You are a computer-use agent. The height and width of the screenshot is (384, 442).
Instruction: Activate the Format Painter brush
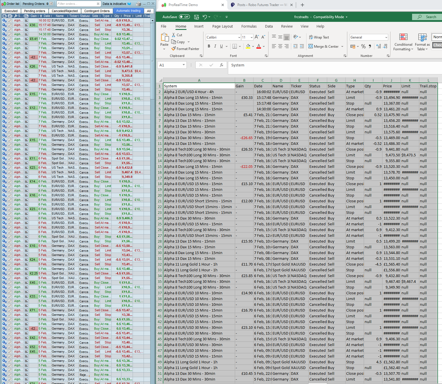click(174, 49)
